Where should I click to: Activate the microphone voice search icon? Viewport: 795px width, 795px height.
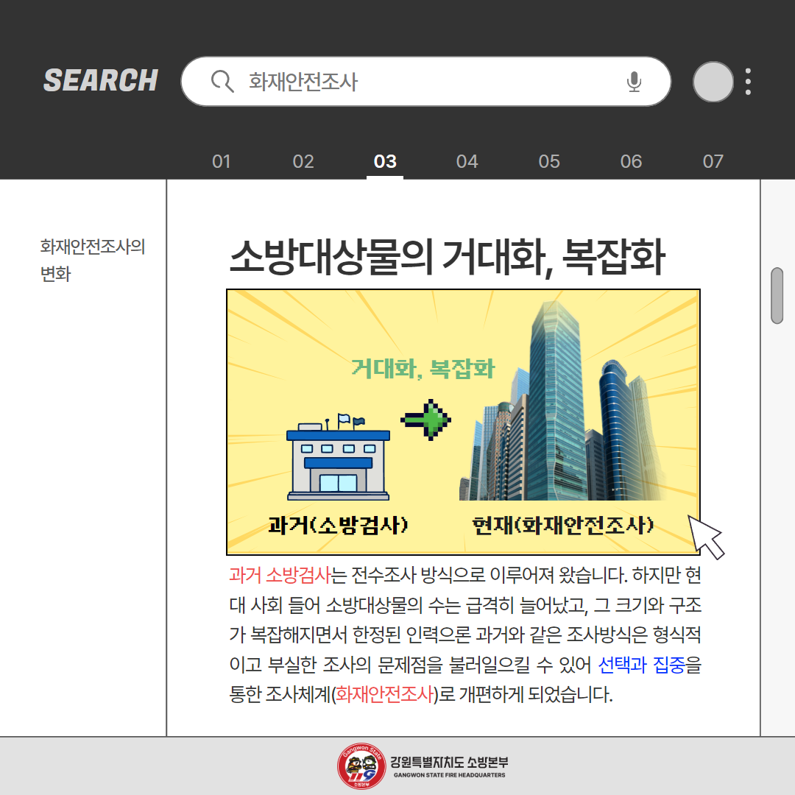[634, 82]
